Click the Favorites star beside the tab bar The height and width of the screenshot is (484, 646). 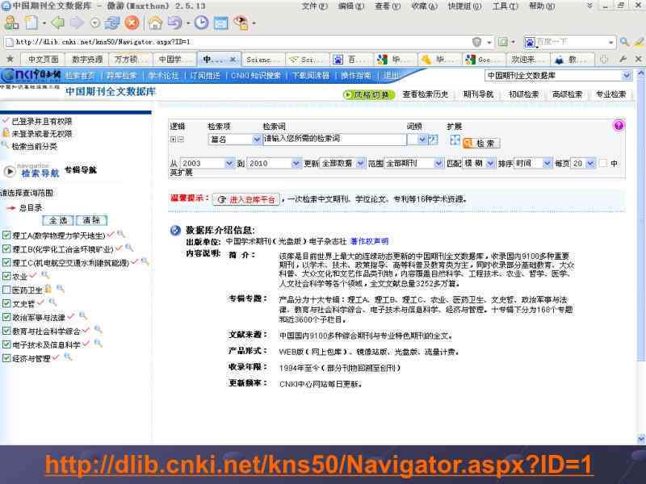10,59
